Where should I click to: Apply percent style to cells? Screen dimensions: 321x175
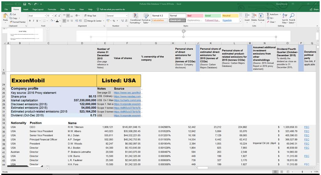coord(114,21)
